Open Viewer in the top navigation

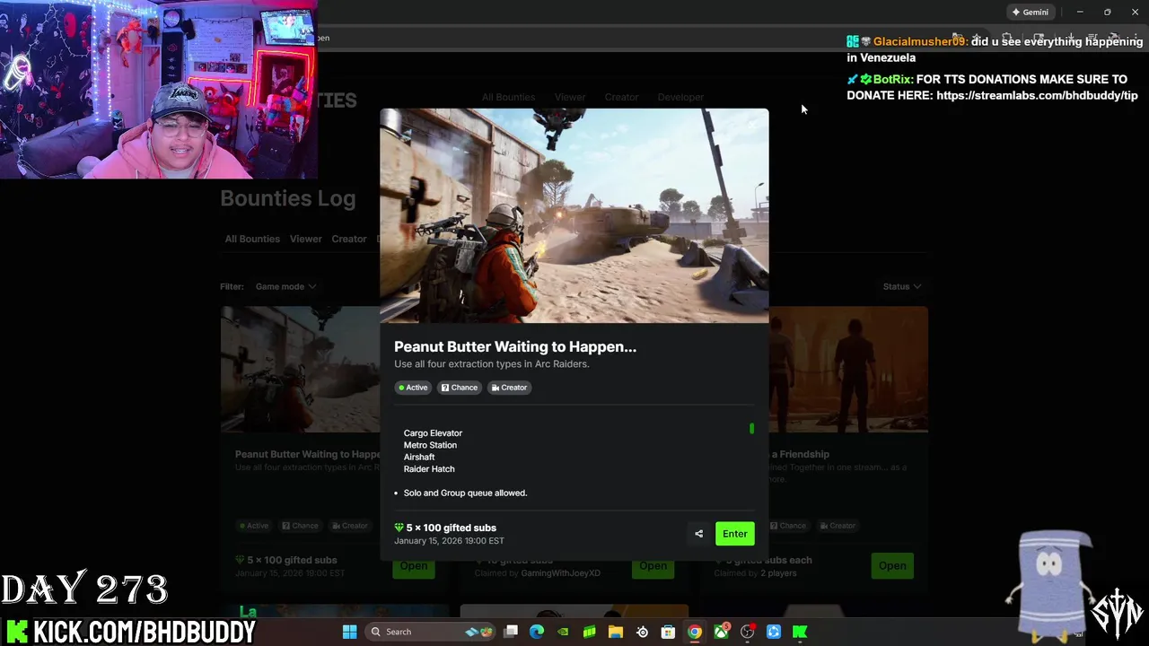pos(570,97)
